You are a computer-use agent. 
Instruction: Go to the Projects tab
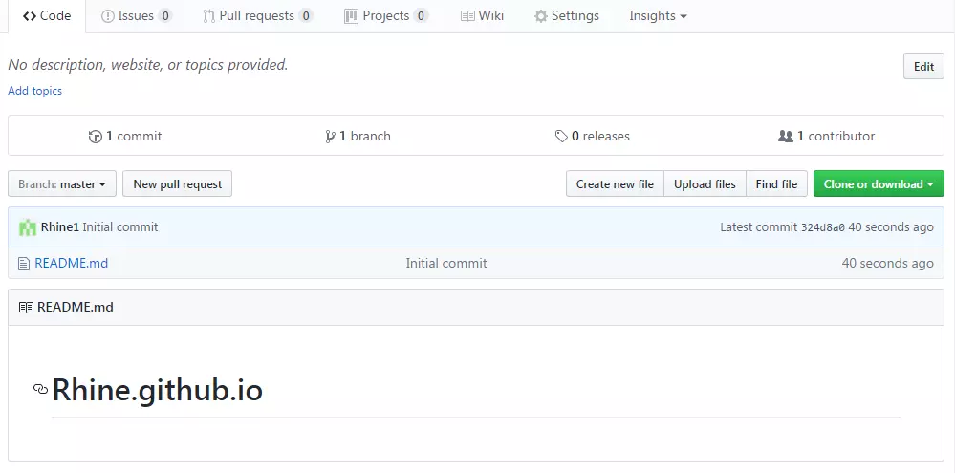[x=387, y=16]
